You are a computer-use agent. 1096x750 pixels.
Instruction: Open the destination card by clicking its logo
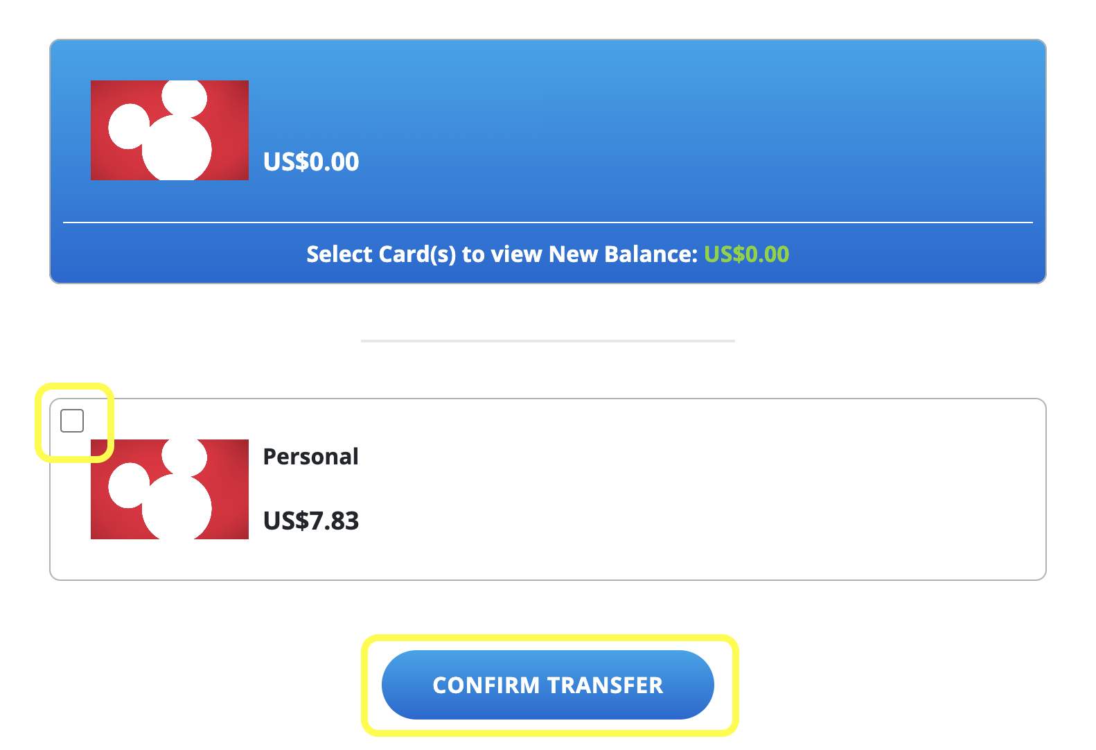point(169,130)
